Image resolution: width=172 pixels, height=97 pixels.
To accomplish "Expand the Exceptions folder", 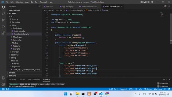I will click(x=24, y=22).
